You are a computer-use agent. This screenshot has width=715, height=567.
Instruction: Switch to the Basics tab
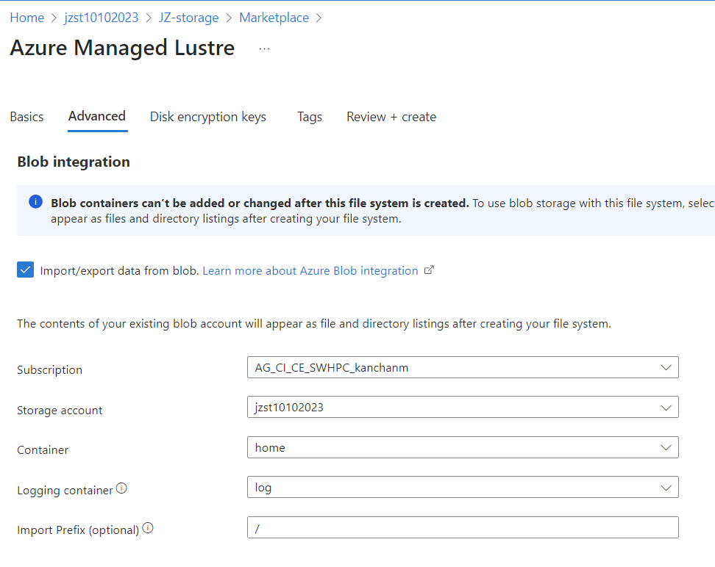(27, 117)
